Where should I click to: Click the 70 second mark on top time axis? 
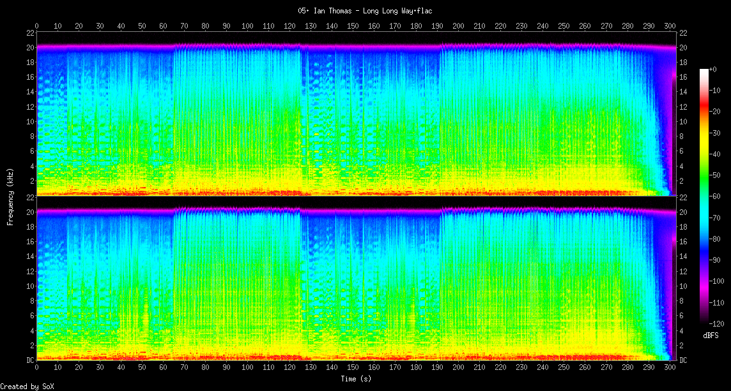click(x=184, y=26)
